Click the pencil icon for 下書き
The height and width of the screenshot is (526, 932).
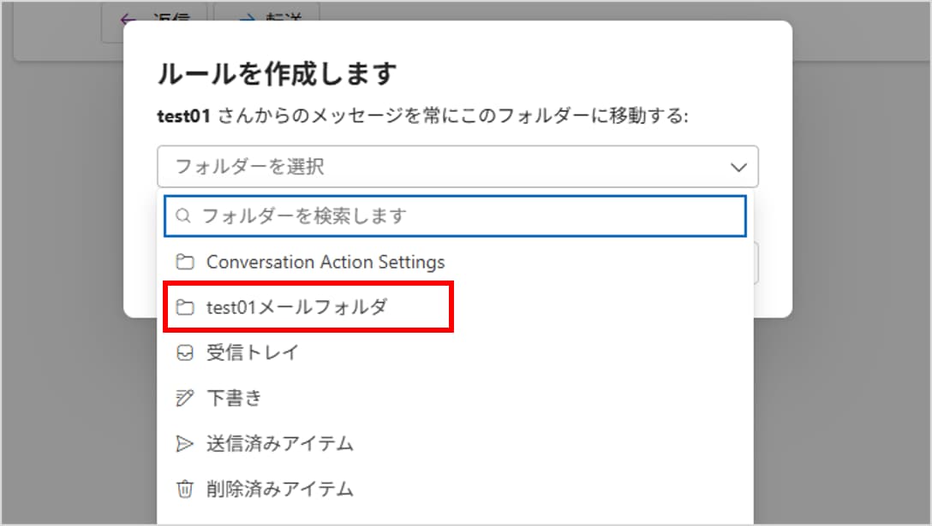(184, 398)
